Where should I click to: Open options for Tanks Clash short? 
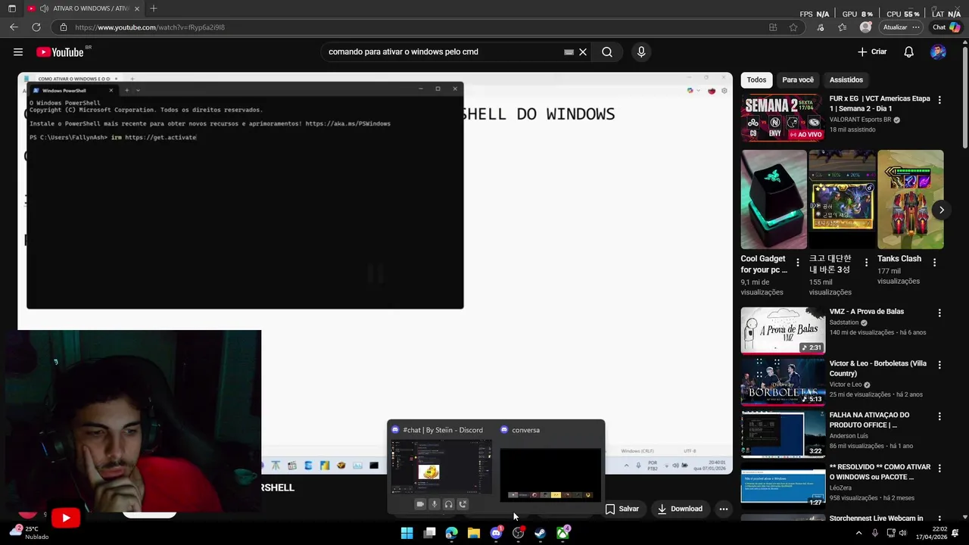[x=934, y=263]
